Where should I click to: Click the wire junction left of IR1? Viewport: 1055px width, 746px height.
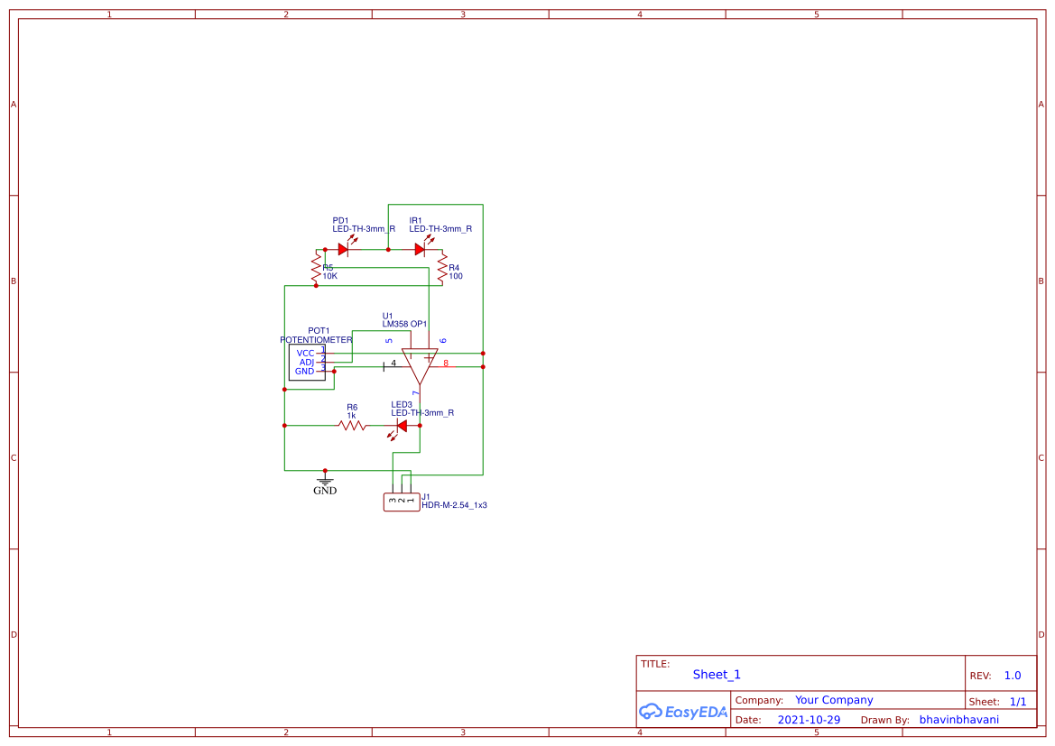[388, 250]
